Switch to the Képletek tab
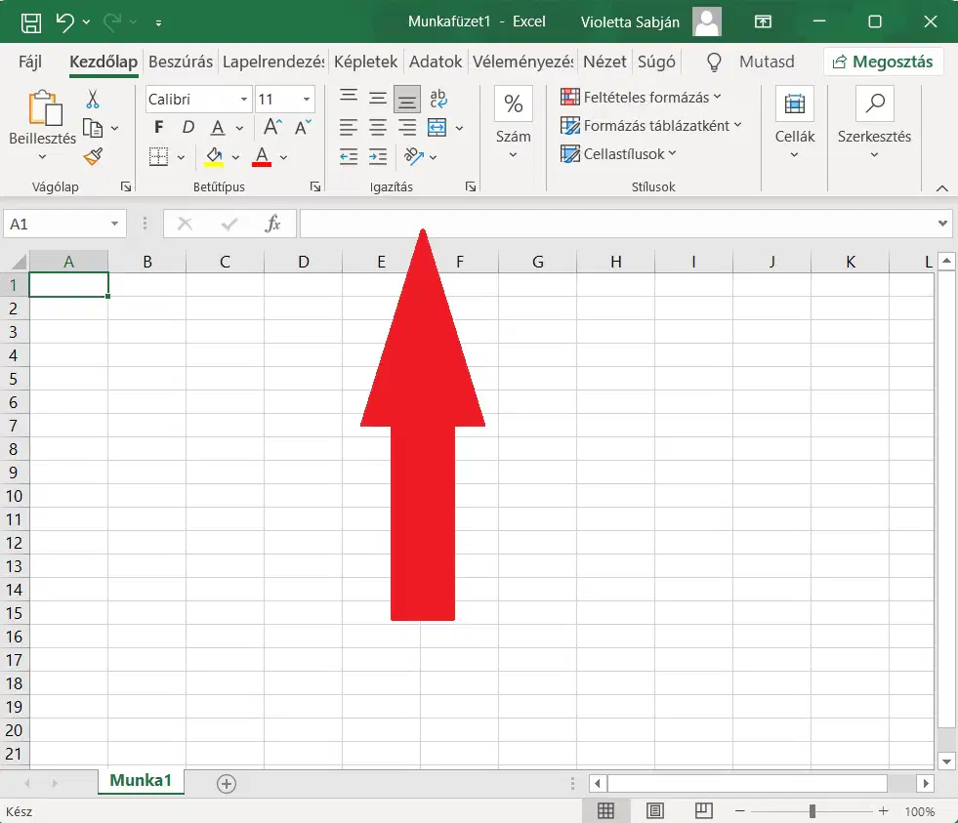958x823 pixels. (365, 62)
